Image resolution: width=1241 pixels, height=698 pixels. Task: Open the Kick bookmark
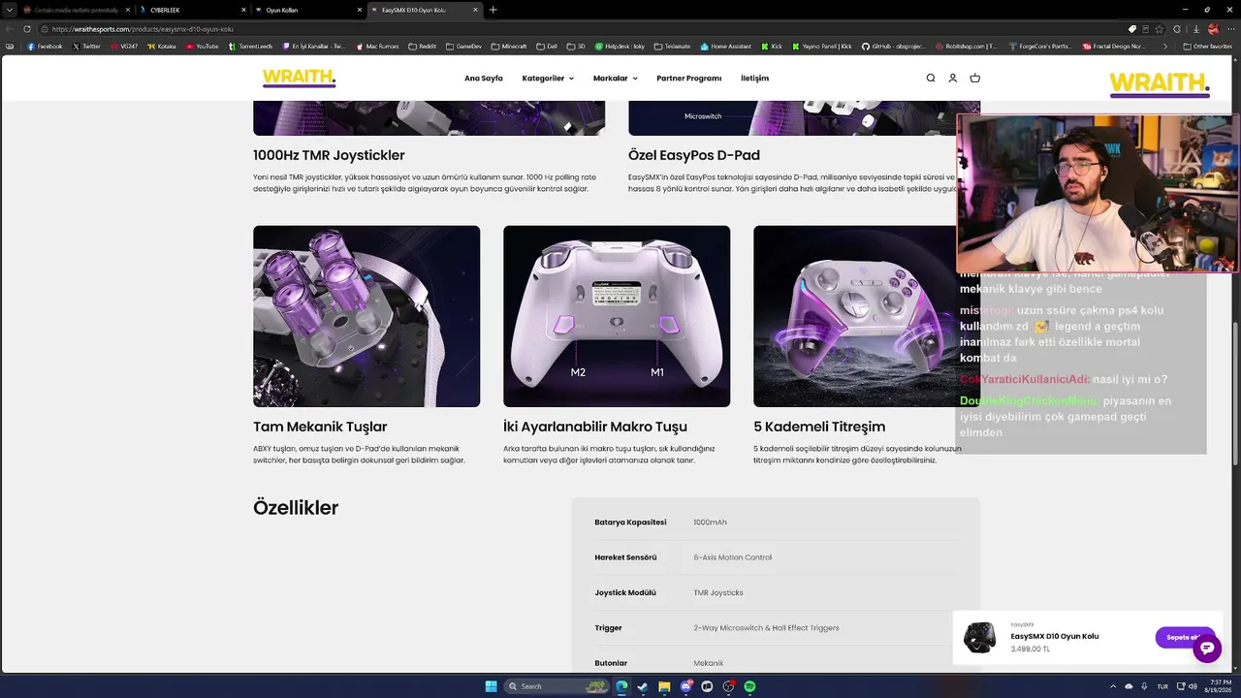click(x=772, y=47)
